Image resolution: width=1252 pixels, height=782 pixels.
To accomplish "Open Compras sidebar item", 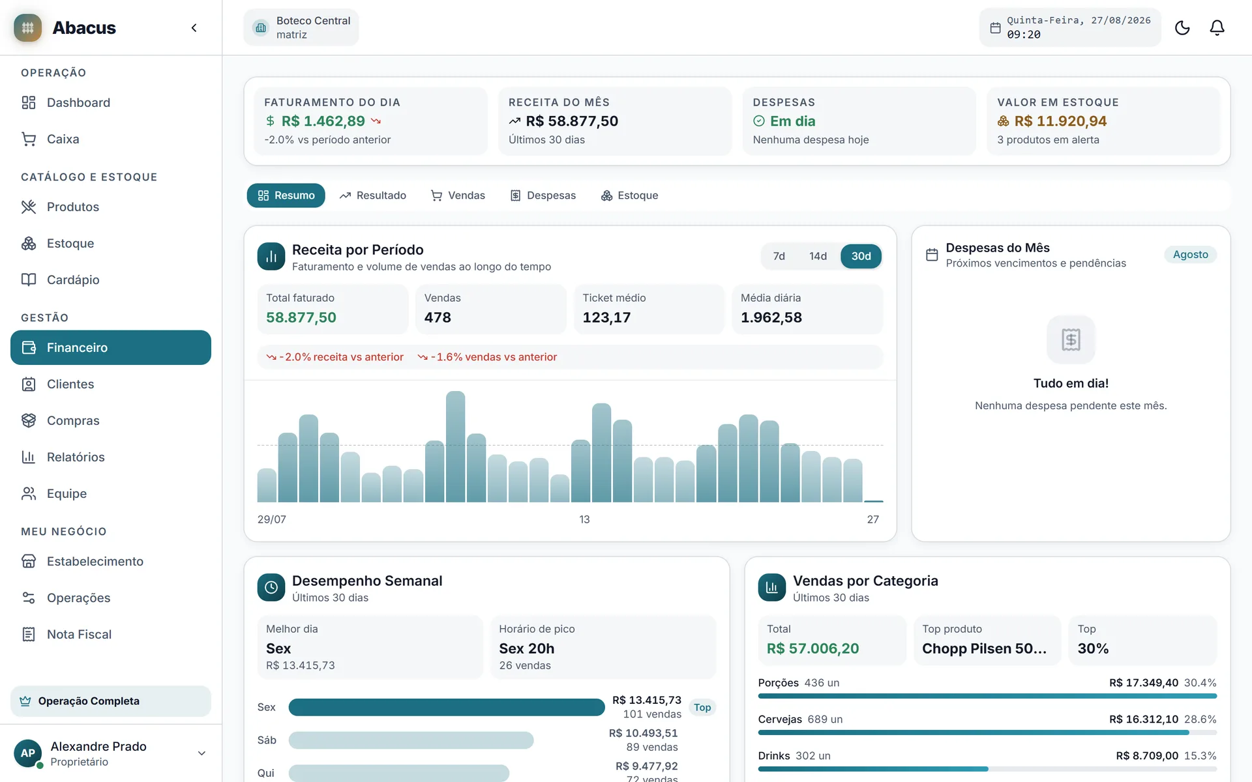I will (x=111, y=420).
